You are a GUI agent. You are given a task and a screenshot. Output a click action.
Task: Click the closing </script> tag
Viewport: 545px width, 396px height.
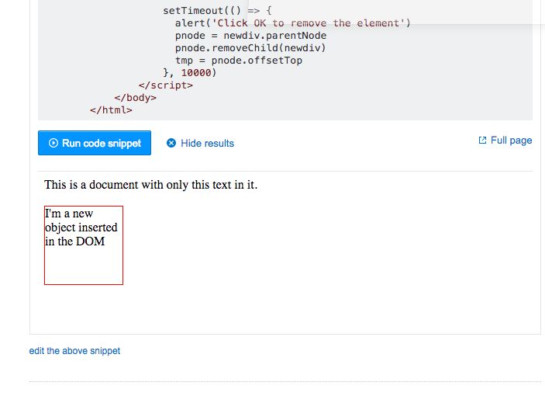[x=165, y=85]
